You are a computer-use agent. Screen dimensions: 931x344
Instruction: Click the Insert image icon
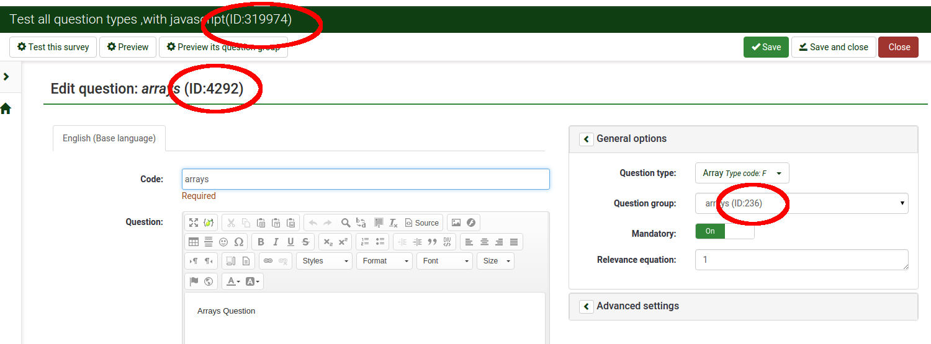[x=456, y=223]
